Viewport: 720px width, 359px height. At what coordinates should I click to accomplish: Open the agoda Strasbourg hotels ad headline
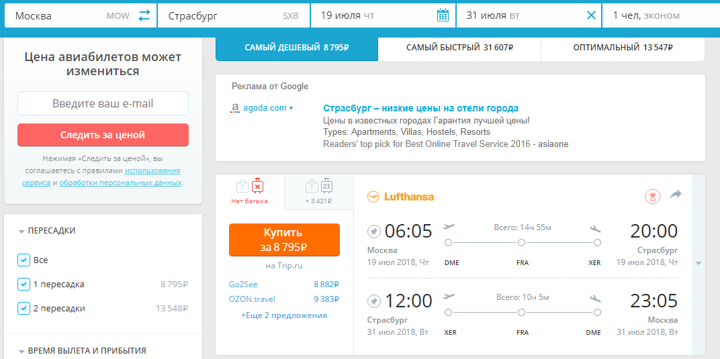[420, 108]
